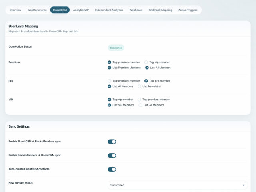
Task: Click the mapping description text under heading
Action: (44, 31)
